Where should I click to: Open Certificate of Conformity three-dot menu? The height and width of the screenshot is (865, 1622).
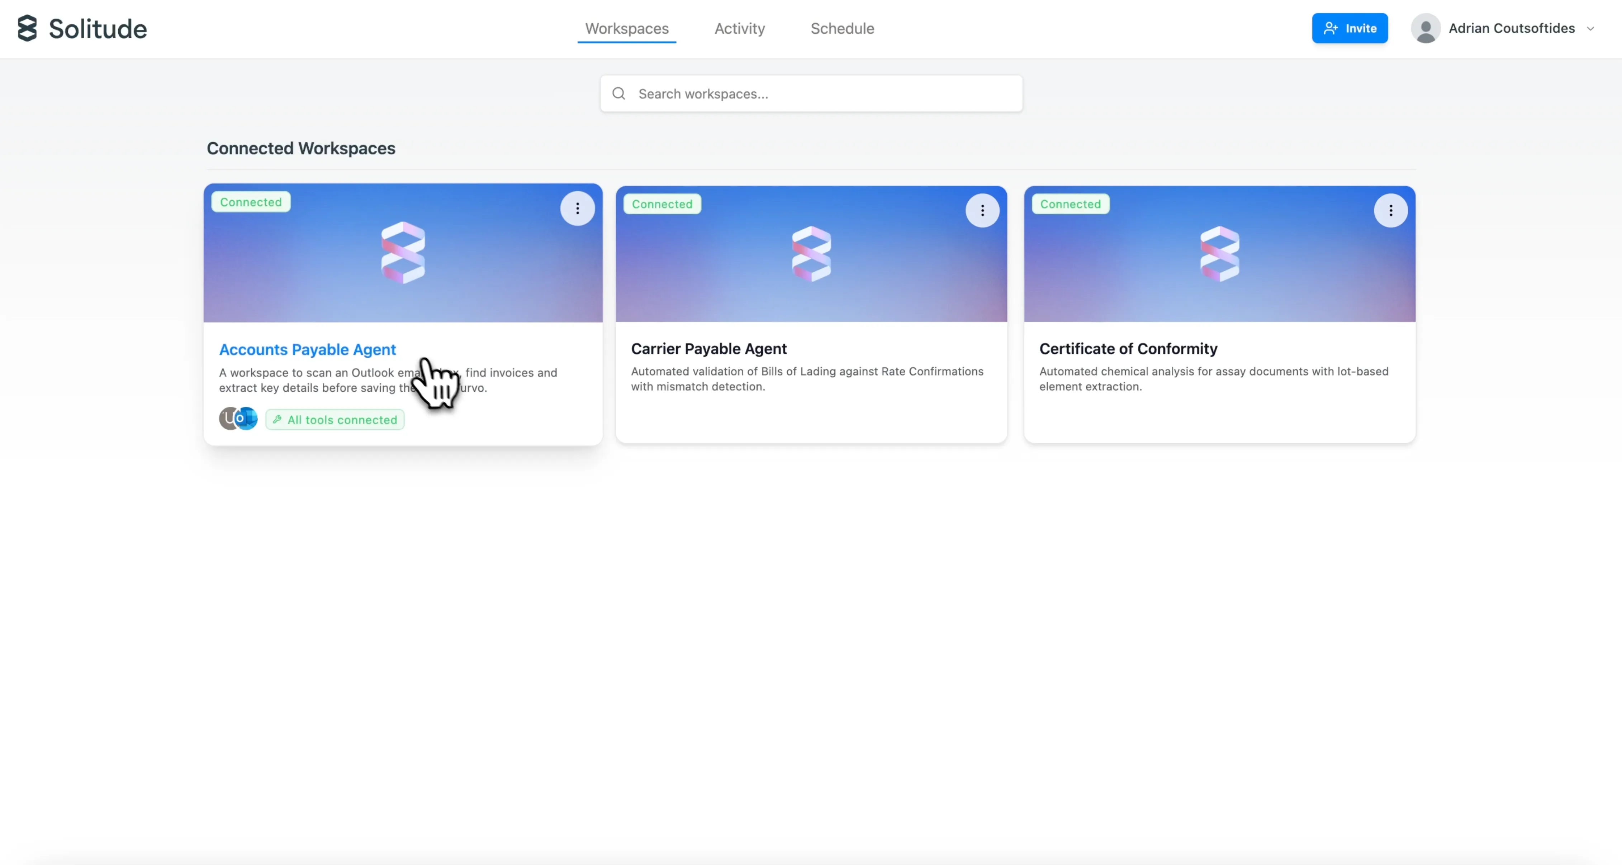[x=1390, y=211]
